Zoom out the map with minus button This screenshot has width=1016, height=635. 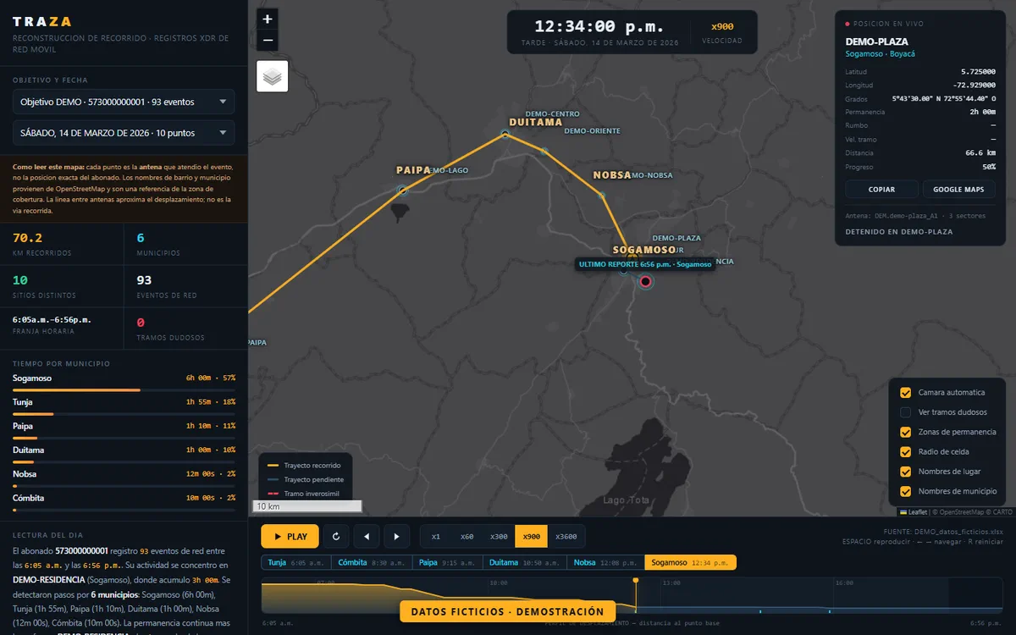[x=268, y=40]
